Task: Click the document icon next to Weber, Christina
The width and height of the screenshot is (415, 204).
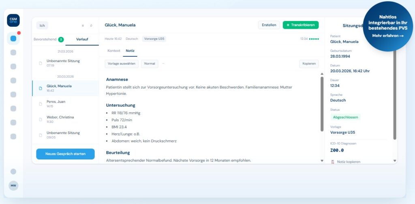Action: pos(40,119)
